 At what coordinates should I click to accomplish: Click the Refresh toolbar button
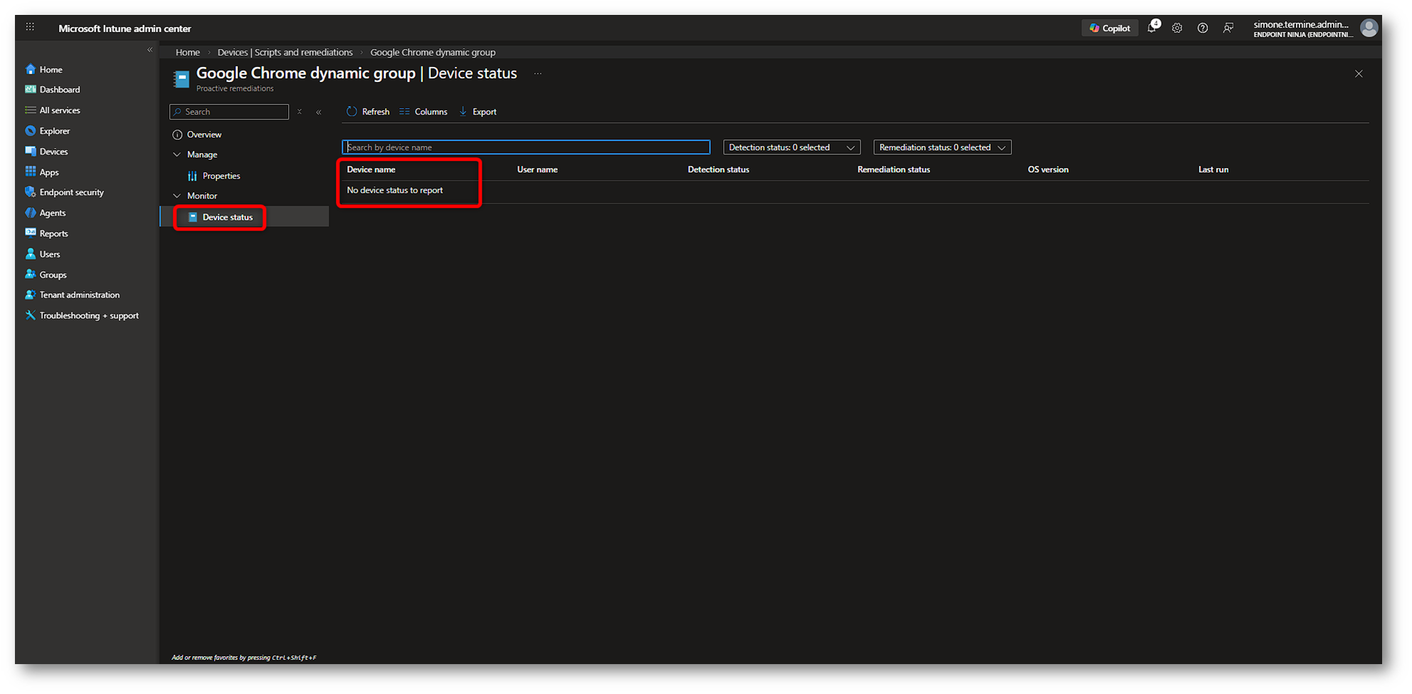coord(368,112)
